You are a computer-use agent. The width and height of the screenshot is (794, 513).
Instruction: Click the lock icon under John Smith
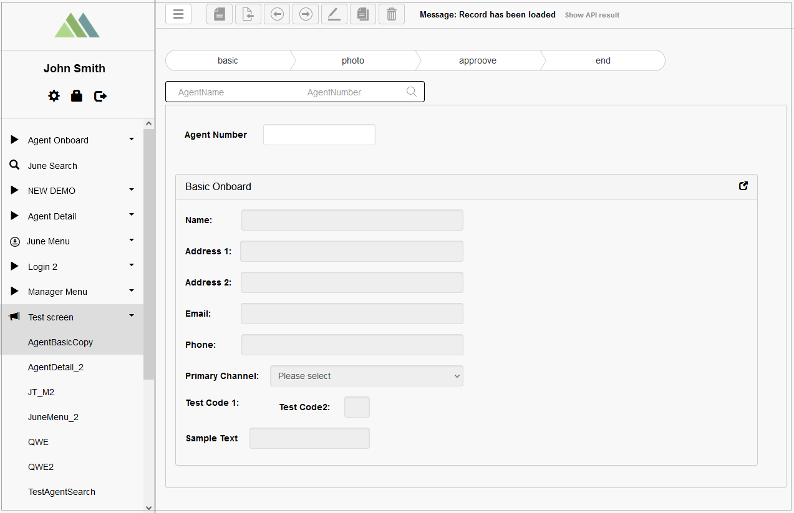coord(77,96)
